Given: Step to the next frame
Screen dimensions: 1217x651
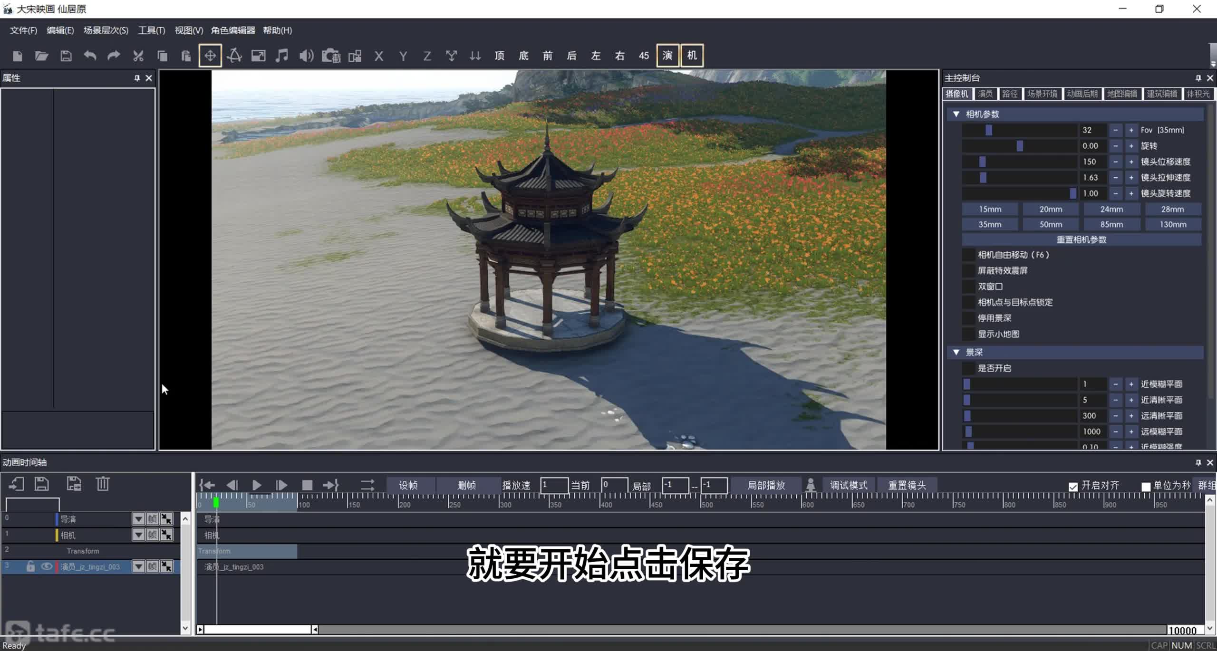Looking at the screenshot, I should [281, 485].
